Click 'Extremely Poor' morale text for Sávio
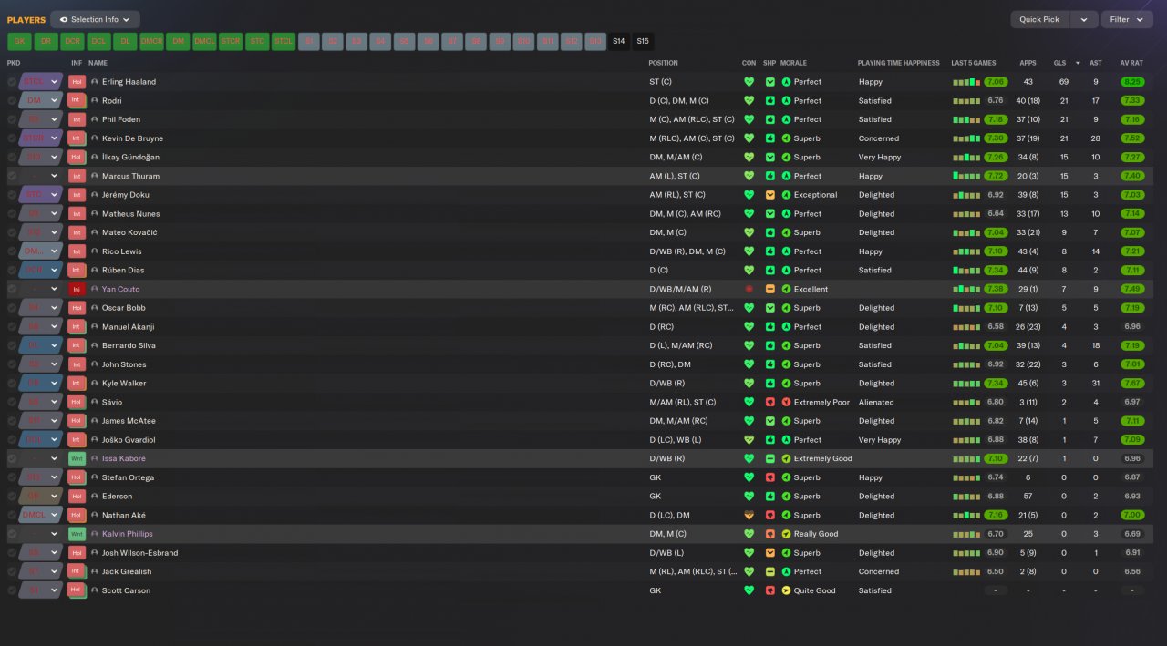 (821, 402)
